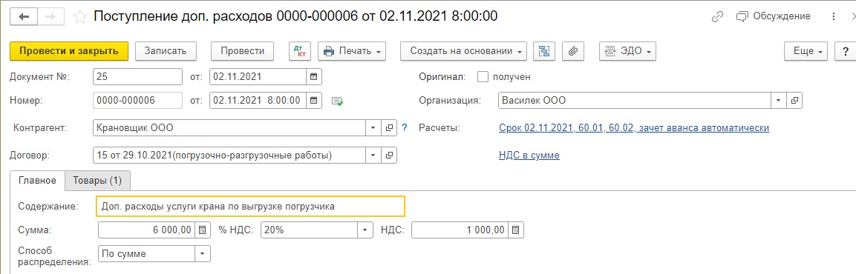Click Записать button
Viewport: 856px width, 274px height.
coord(166,50)
